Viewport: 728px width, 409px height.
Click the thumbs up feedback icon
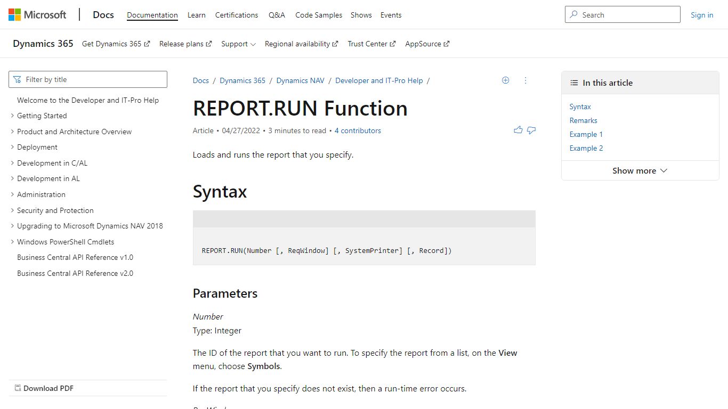tap(518, 130)
